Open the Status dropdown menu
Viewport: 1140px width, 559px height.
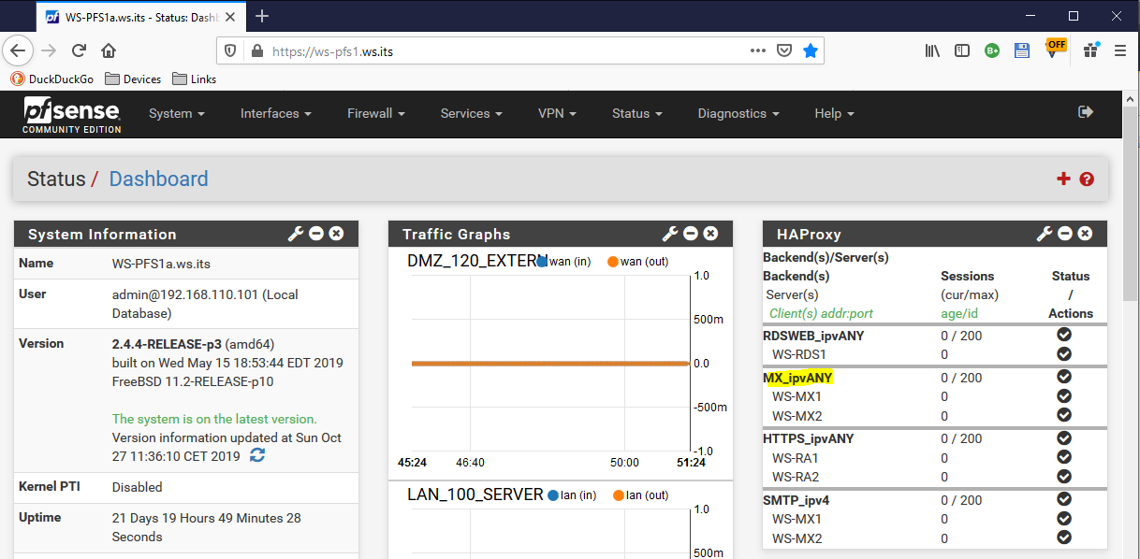[x=637, y=113]
